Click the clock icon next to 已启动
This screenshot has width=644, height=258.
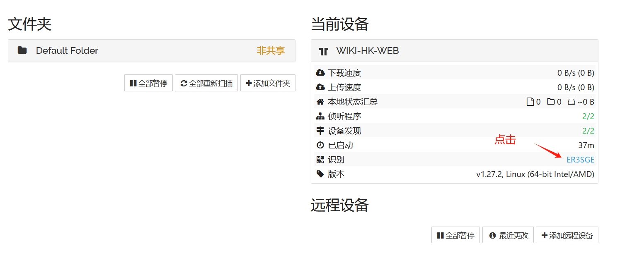pyautogui.click(x=320, y=145)
